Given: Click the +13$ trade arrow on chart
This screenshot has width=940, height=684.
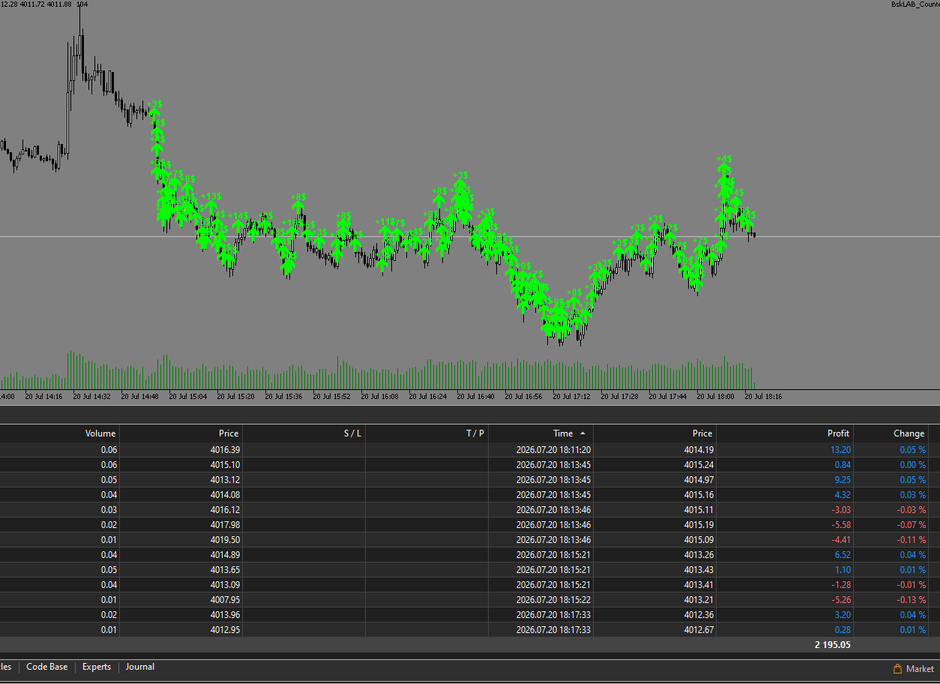Looking at the screenshot, I should click(211, 207).
